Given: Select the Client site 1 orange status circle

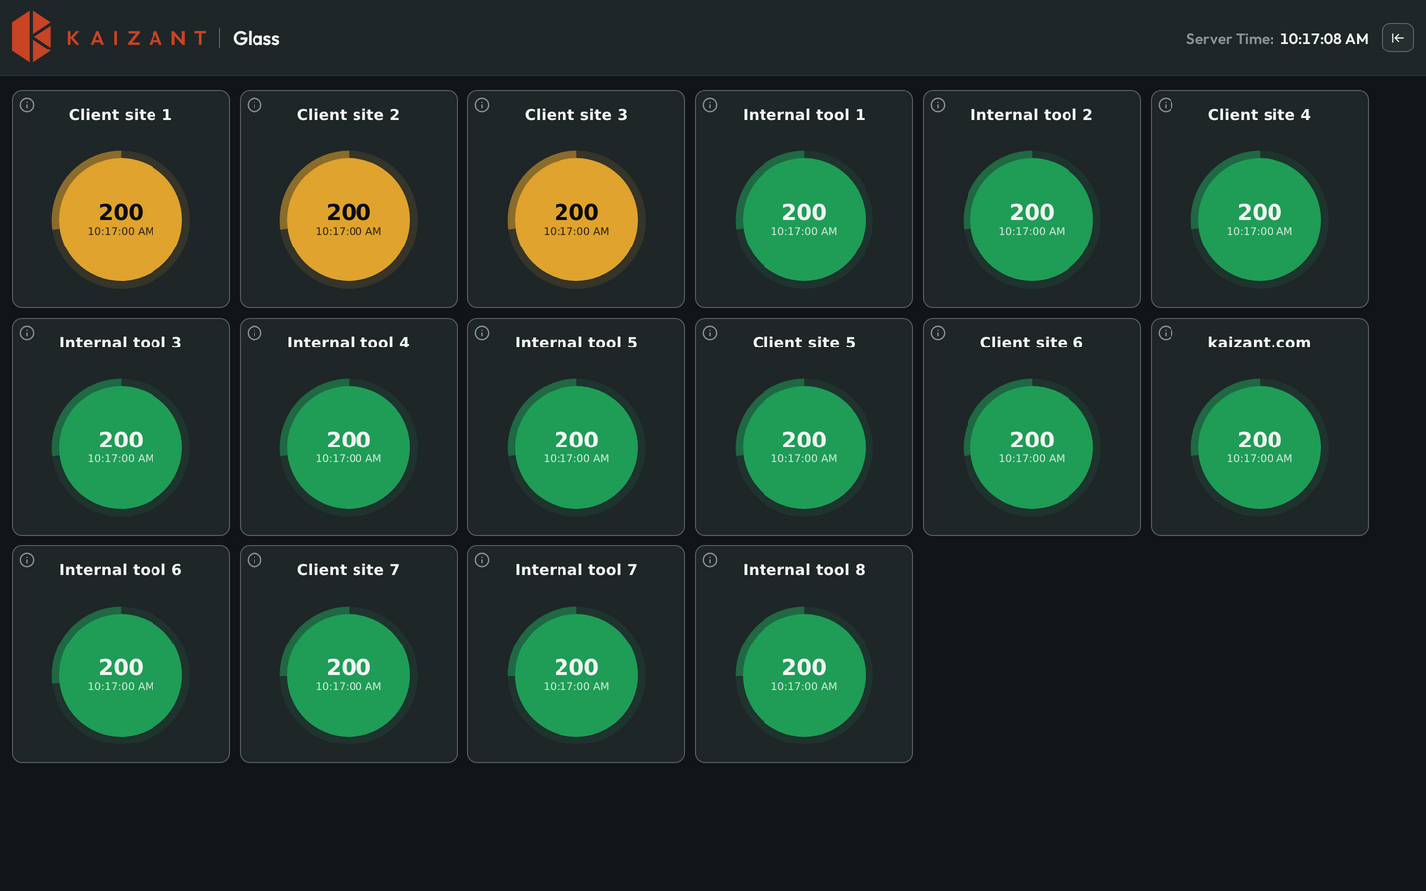Looking at the screenshot, I should pos(121,220).
